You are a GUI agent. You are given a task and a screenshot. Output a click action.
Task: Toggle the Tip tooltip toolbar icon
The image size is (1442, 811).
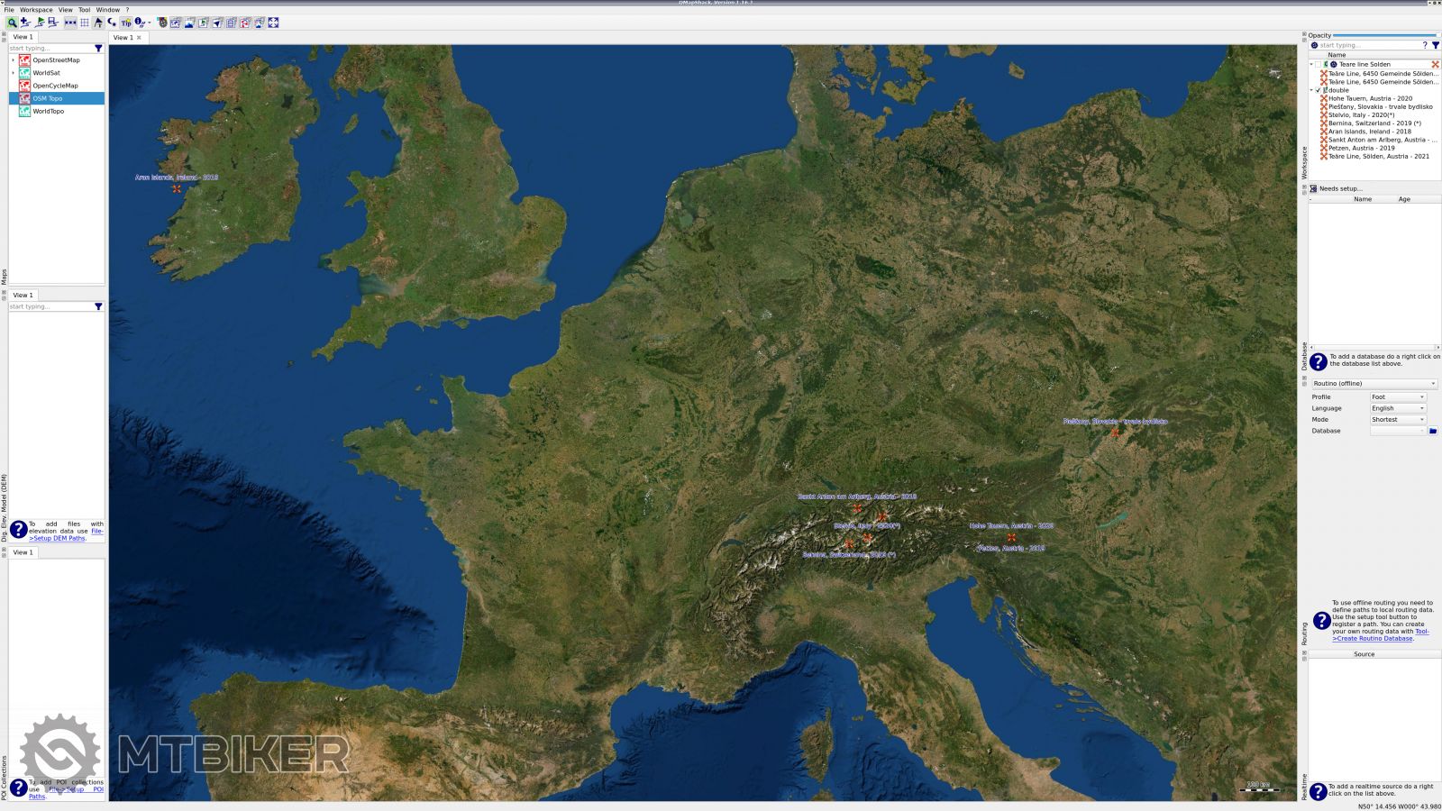pos(125,23)
